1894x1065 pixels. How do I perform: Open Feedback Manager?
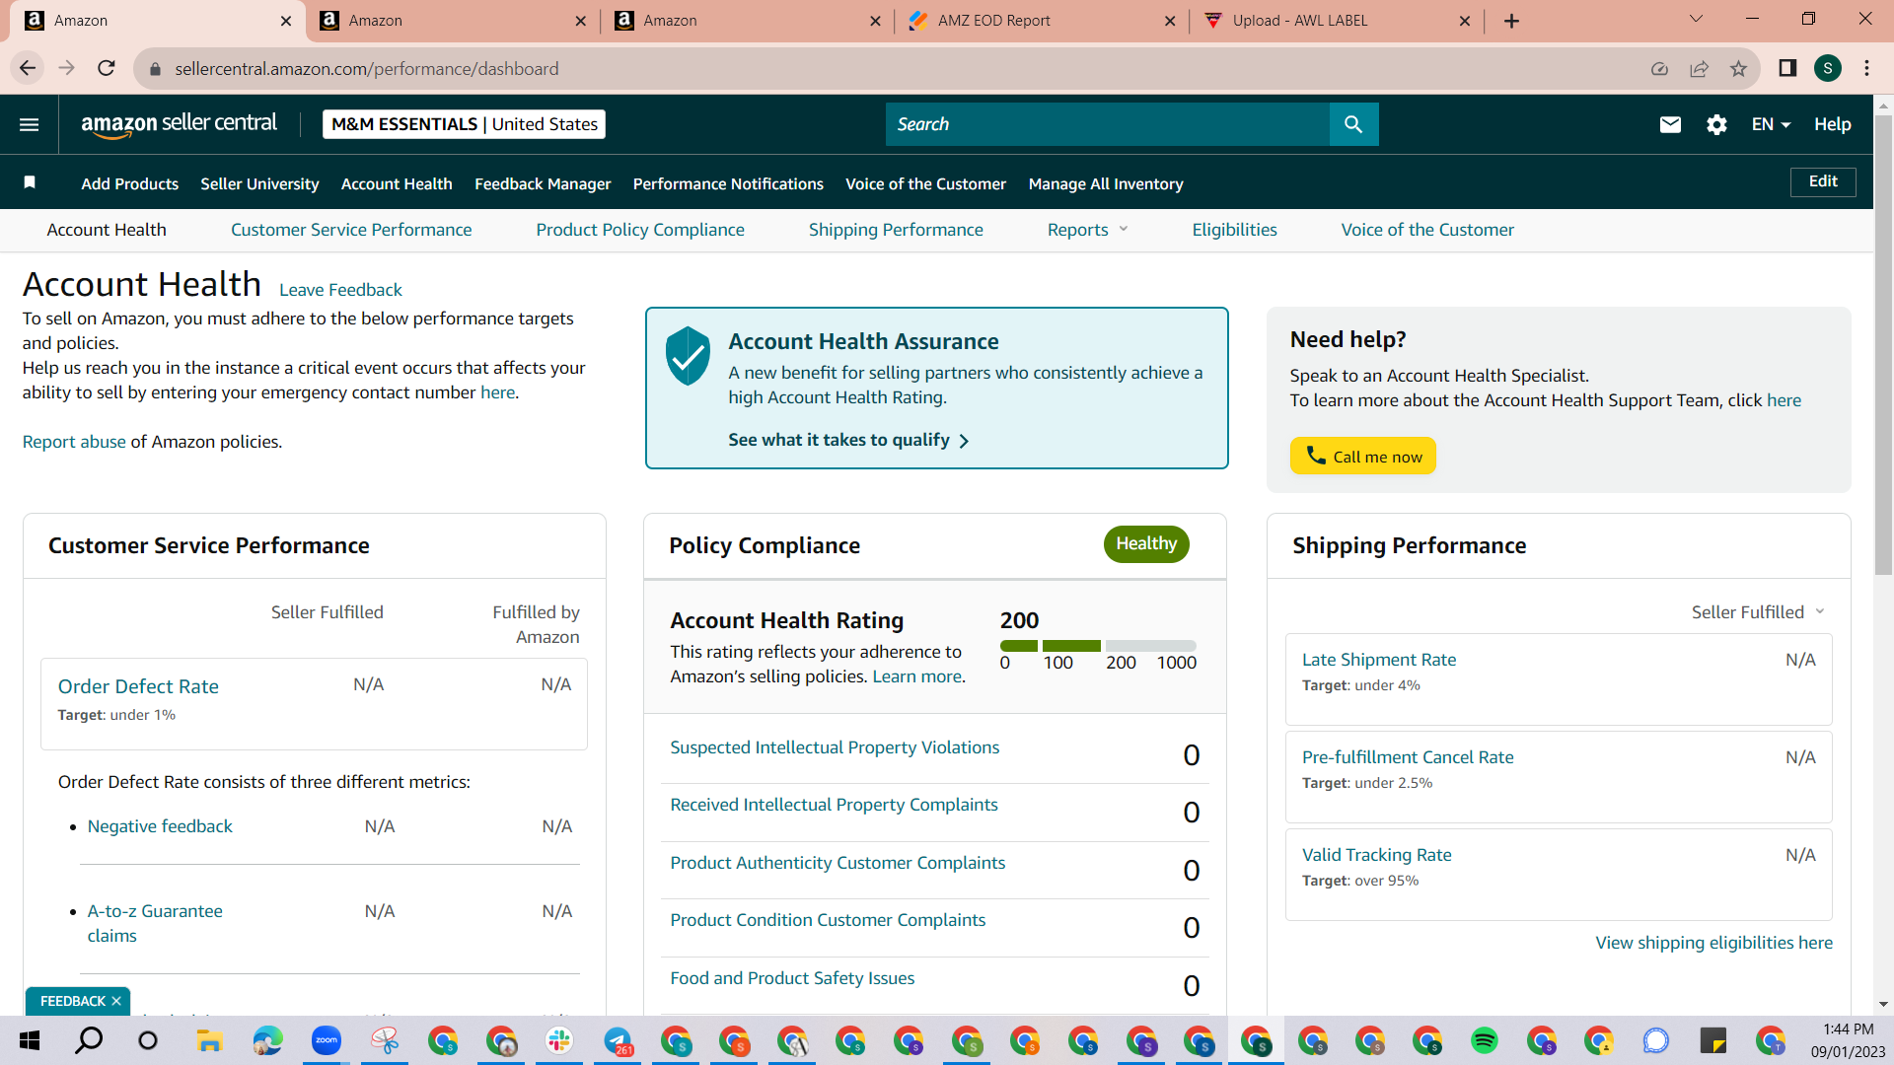pos(543,183)
